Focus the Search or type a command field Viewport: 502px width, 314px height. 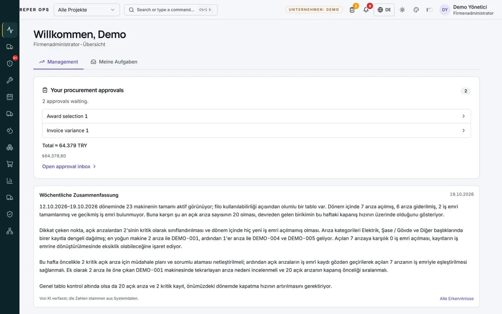click(171, 10)
